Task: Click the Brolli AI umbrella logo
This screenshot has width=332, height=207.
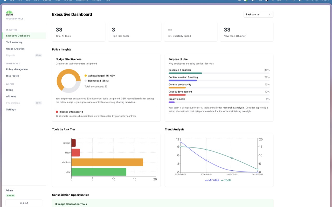Action: click(x=9, y=13)
